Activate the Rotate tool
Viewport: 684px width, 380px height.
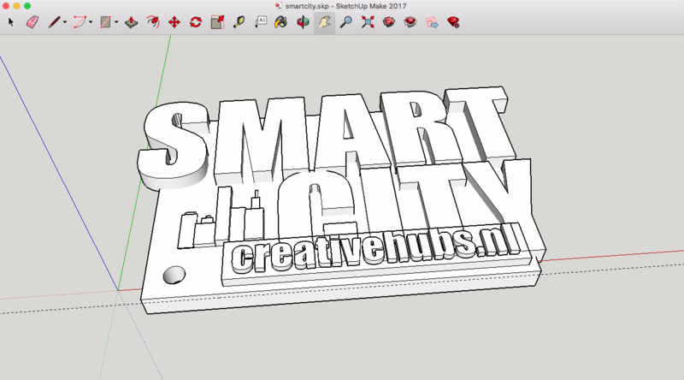click(x=195, y=21)
